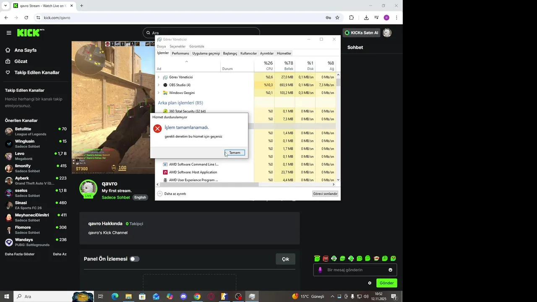The image size is (537, 302).
Task: Open Chrome downloads icon
Action: point(366,18)
